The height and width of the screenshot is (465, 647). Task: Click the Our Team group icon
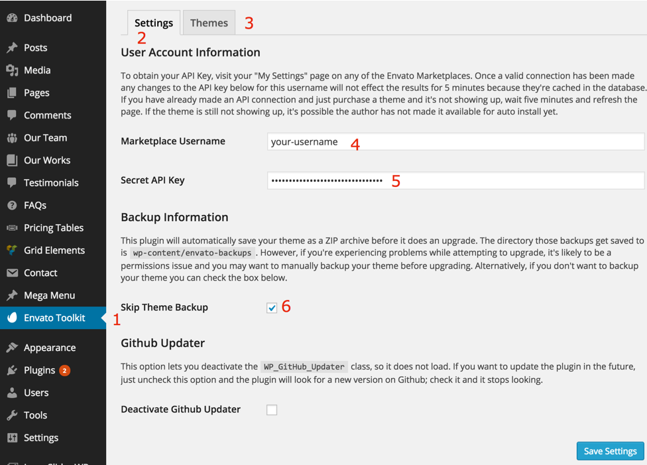pyautogui.click(x=13, y=138)
